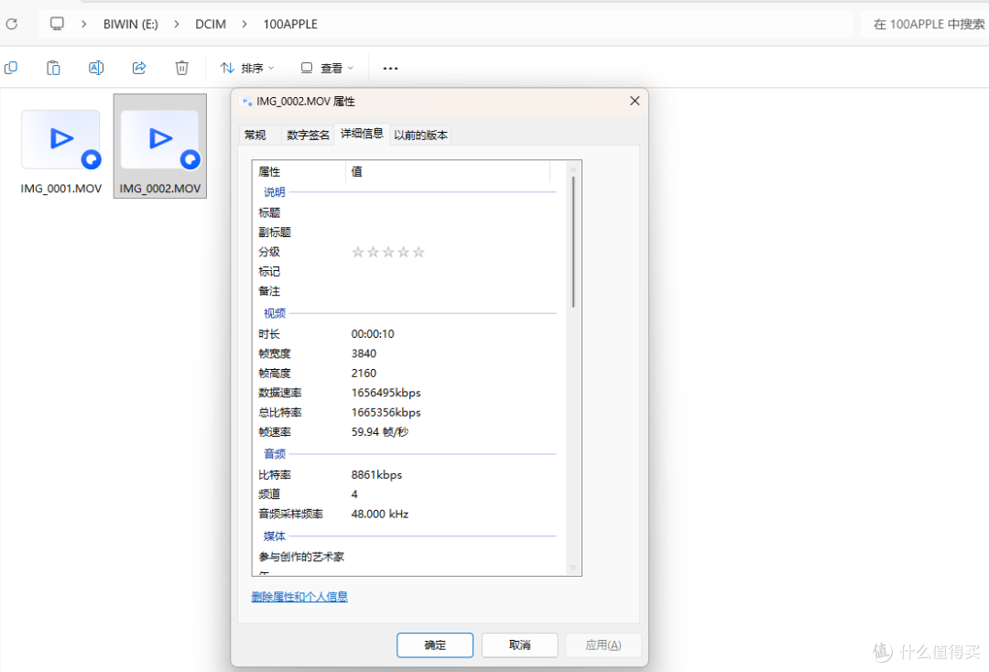Click the frame width value 3840
Screen dimensions: 989x672
tap(364, 353)
